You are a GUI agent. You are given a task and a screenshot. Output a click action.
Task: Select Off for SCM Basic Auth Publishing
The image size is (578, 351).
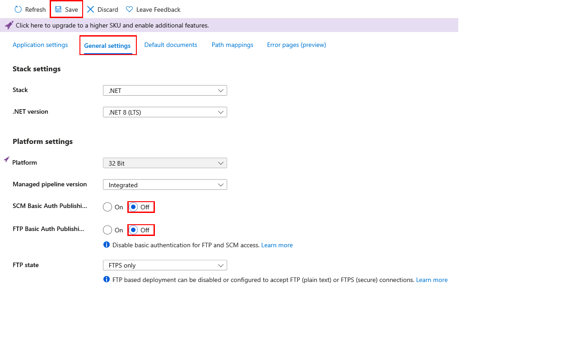click(133, 207)
